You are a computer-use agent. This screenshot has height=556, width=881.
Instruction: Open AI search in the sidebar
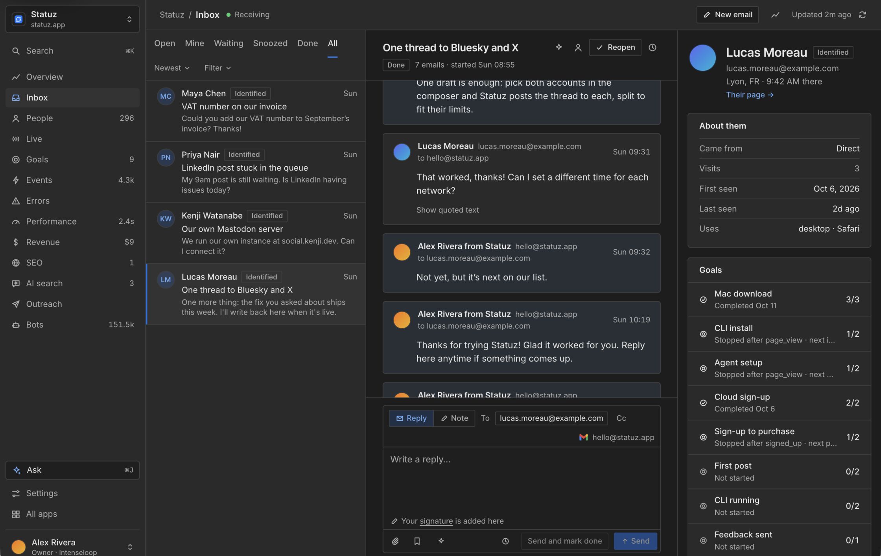click(73, 284)
